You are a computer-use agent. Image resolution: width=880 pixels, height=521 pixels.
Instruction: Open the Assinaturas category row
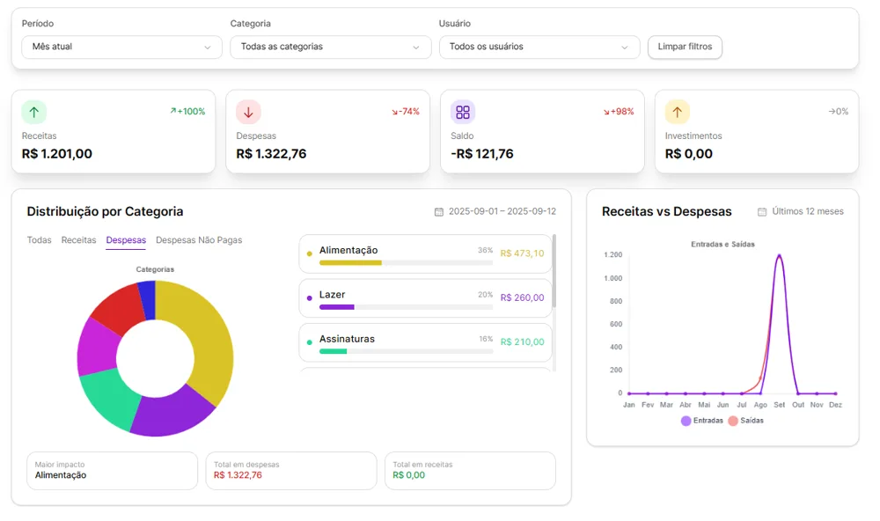(x=425, y=342)
